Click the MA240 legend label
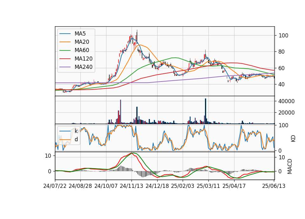 tap(84, 67)
